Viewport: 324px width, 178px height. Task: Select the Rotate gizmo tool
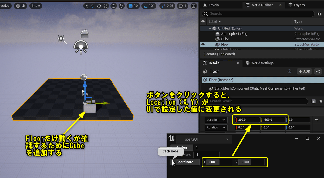[x=99, y=6]
